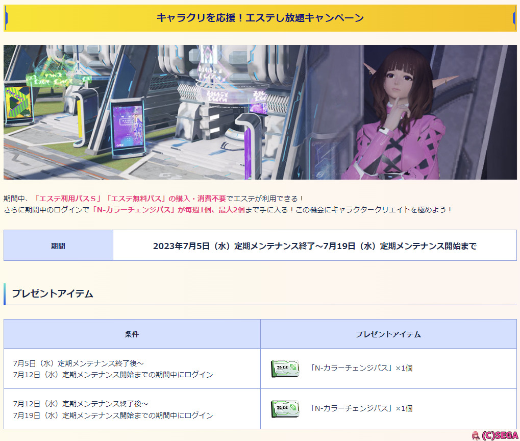Click condition text 7月12日（水）定期メンテナンス終了後～
Screen dimensions: 520x441
[x=81, y=404]
